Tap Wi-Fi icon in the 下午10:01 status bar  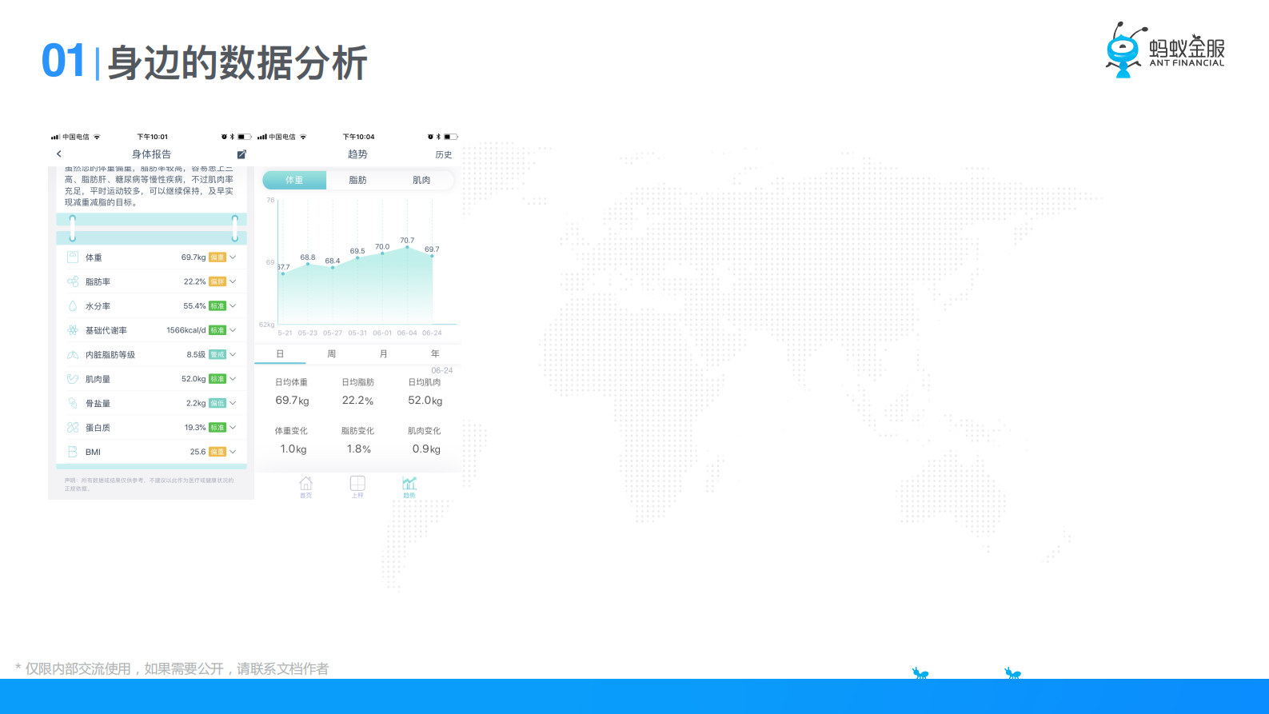click(x=97, y=137)
